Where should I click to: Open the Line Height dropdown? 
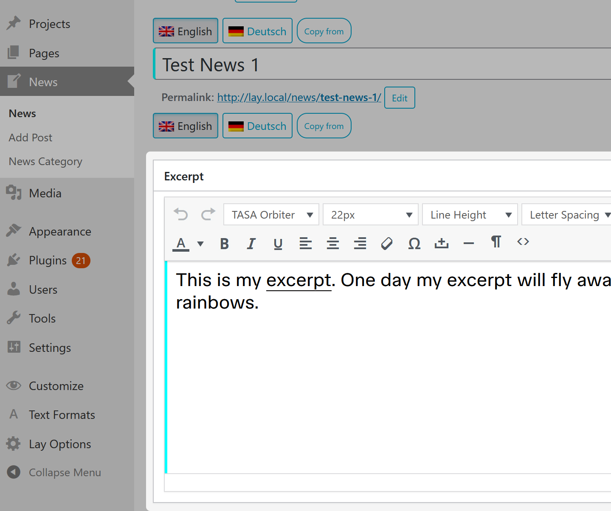click(470, 215)
